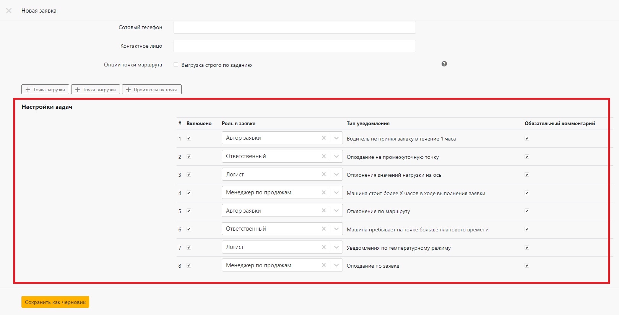Screen dimensions: 619x315
Task: Clear Логист role in row 7
Action: 324,247
